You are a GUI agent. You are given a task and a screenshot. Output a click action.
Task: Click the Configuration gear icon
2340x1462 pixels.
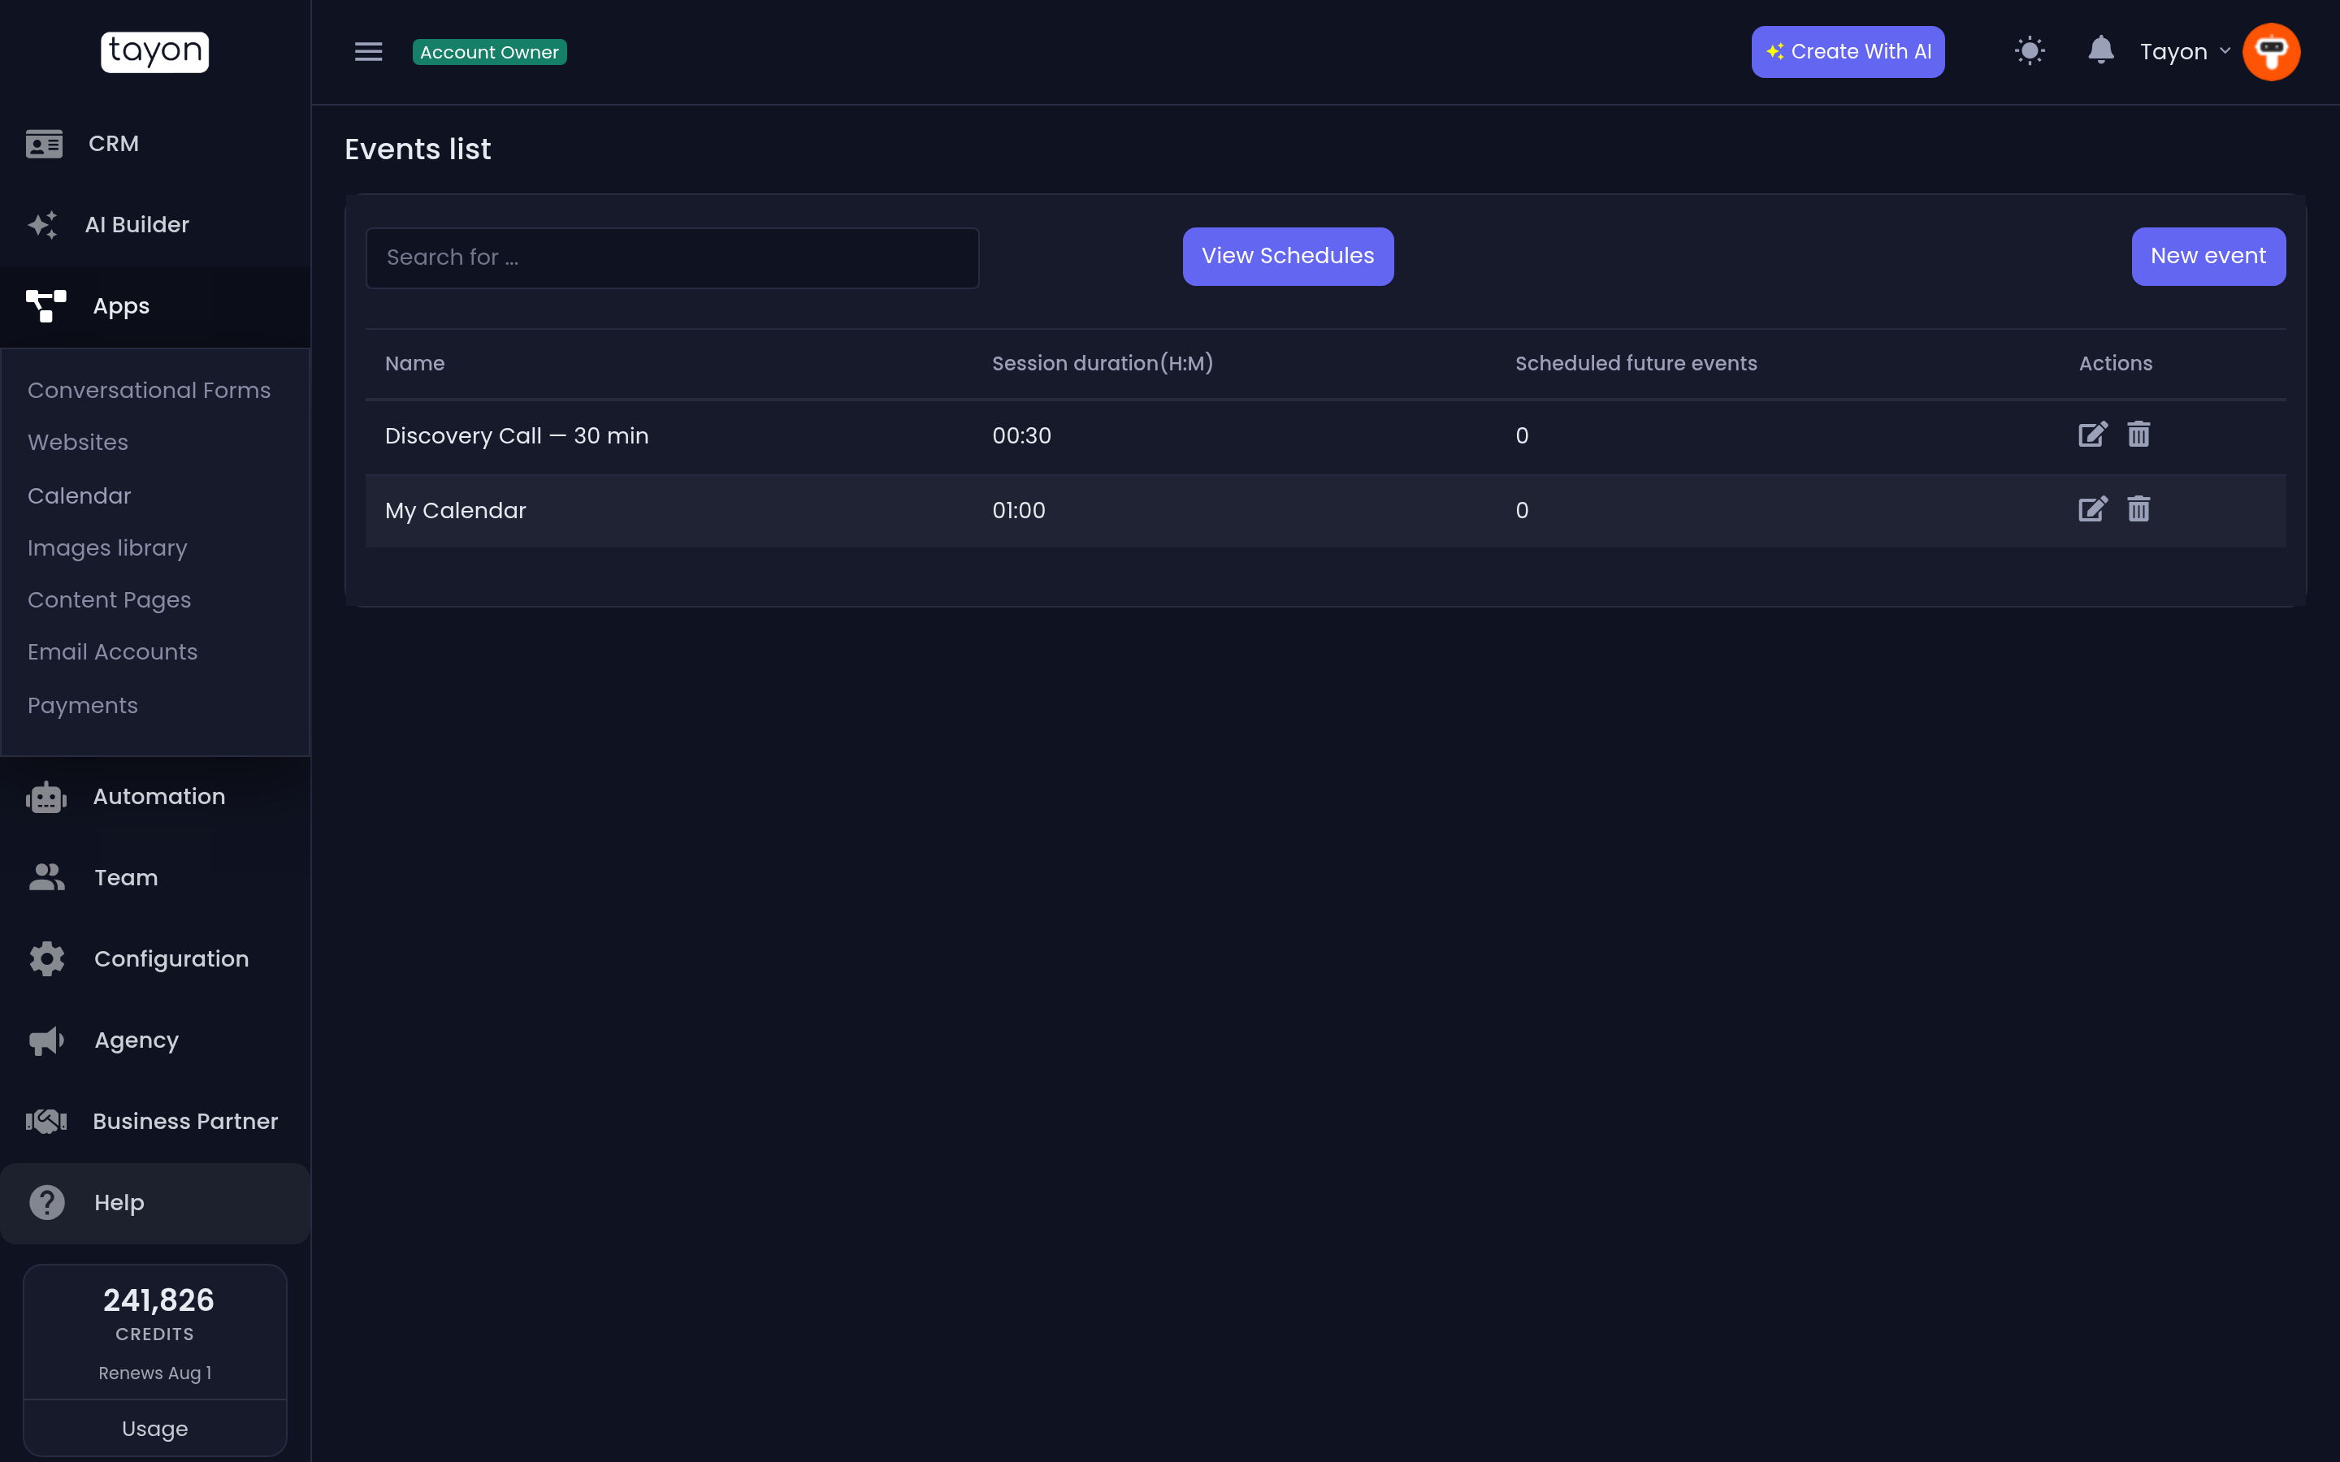pyautogui.click(x=46, y=958)
